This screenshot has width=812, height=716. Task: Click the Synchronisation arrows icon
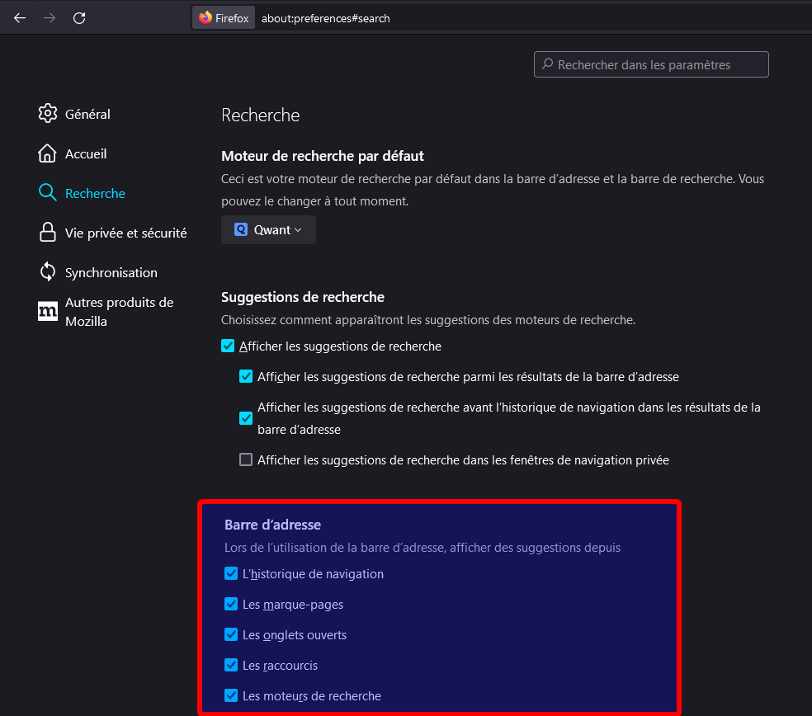pyautogui.click(x=48, y=272)
